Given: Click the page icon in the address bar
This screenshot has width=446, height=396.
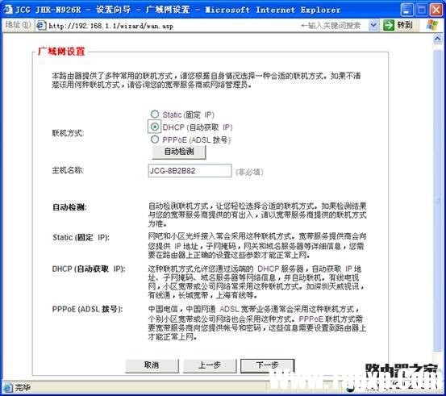Looking at the screenshot, I should coord(41,26).
